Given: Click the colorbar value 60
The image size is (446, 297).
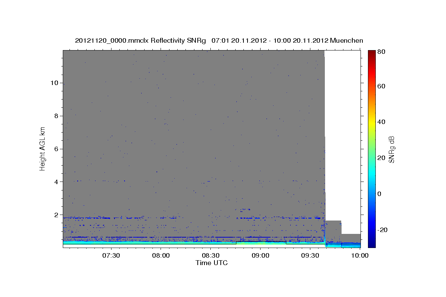Looking at the screenshot, I should (382, 86).
